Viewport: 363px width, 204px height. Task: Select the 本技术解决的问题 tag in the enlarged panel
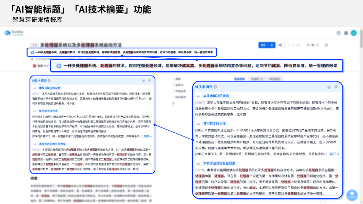(x=216, y=96)
